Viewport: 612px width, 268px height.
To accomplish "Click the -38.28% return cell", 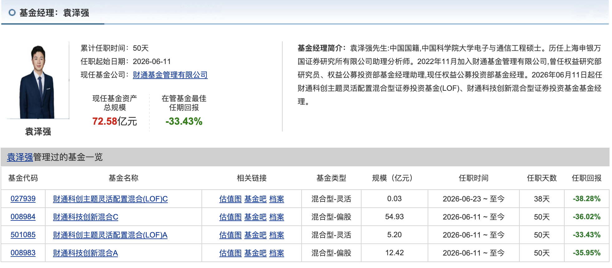I will tap(587, 199).
